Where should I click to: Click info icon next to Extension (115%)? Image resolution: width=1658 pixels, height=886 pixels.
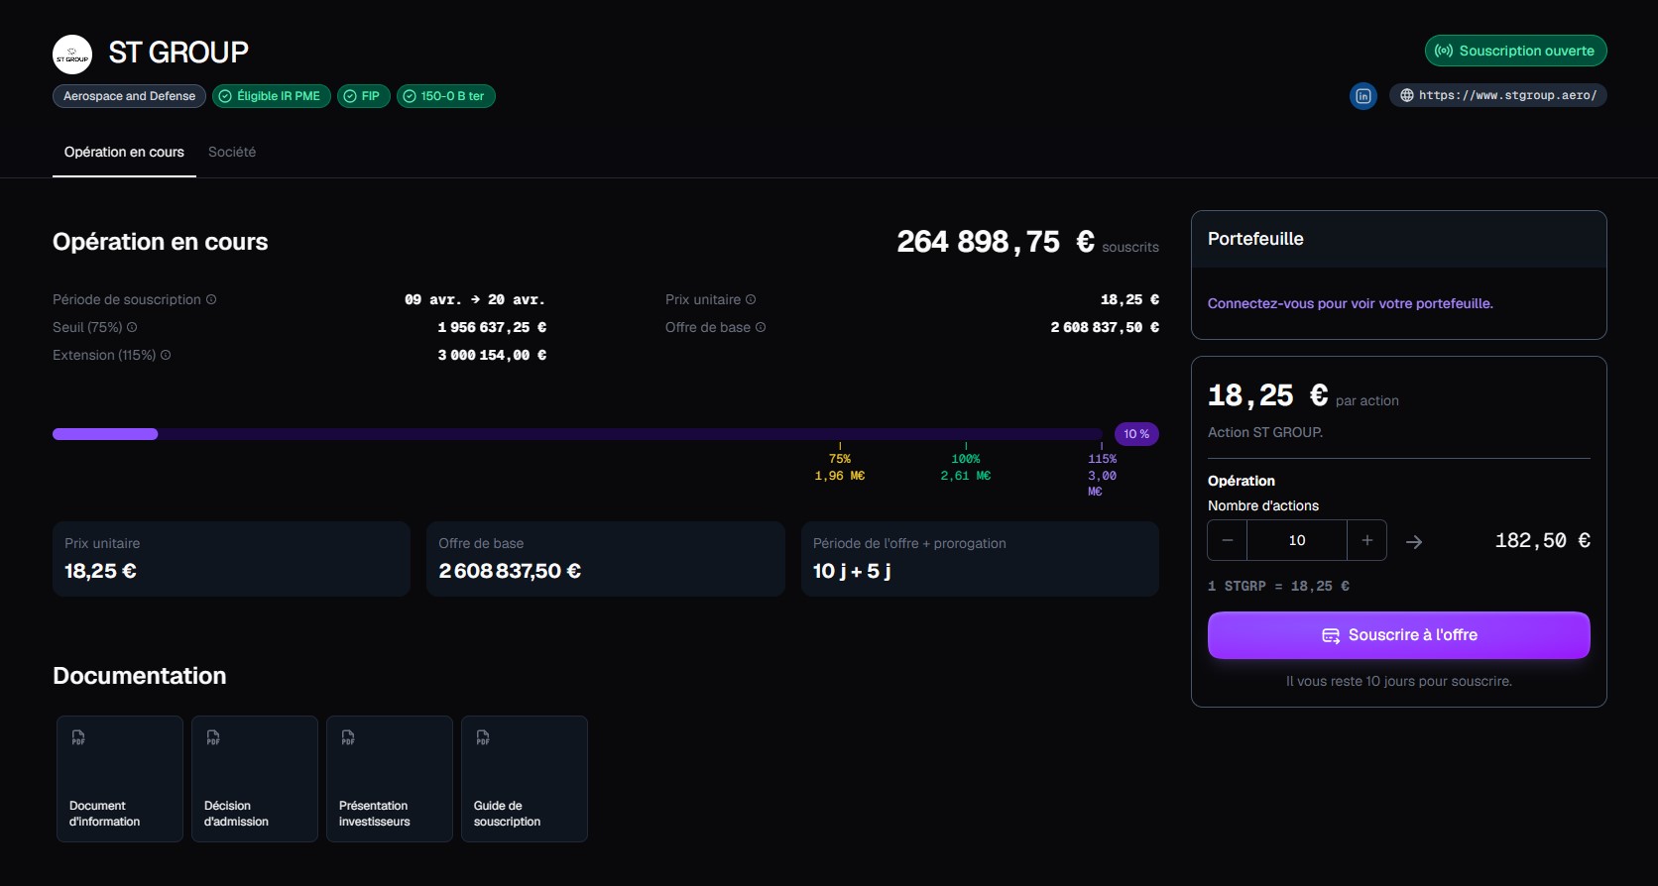pyautogui.click(x=166, y=355)
